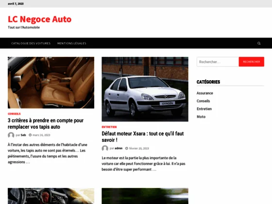Open search via the navbar magnifier icon

259,43
